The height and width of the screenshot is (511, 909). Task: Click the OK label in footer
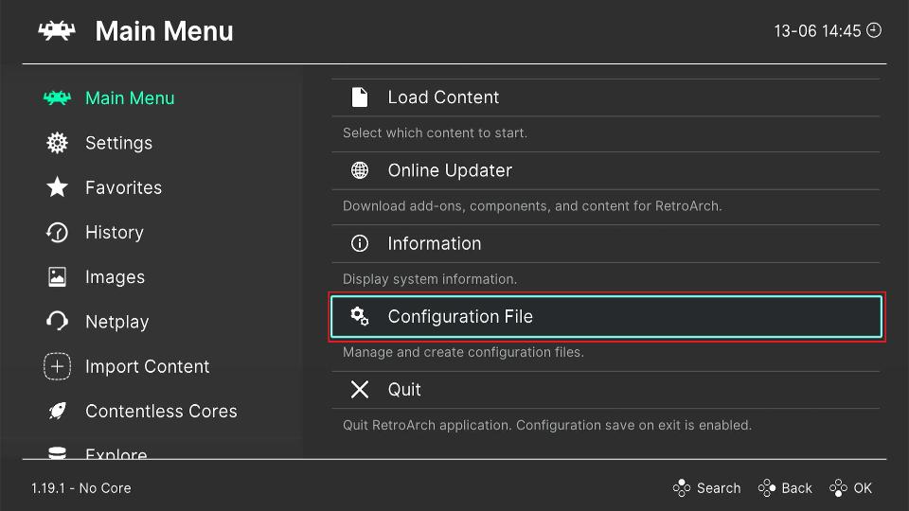(x=863, y=488)
